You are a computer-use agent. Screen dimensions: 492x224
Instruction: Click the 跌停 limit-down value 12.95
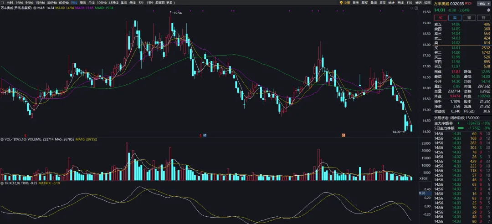(485, 71)
